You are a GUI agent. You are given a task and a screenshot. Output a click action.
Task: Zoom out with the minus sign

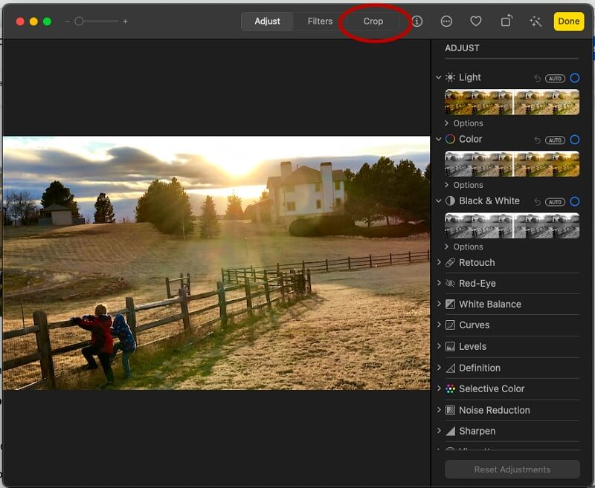[68, 22]
